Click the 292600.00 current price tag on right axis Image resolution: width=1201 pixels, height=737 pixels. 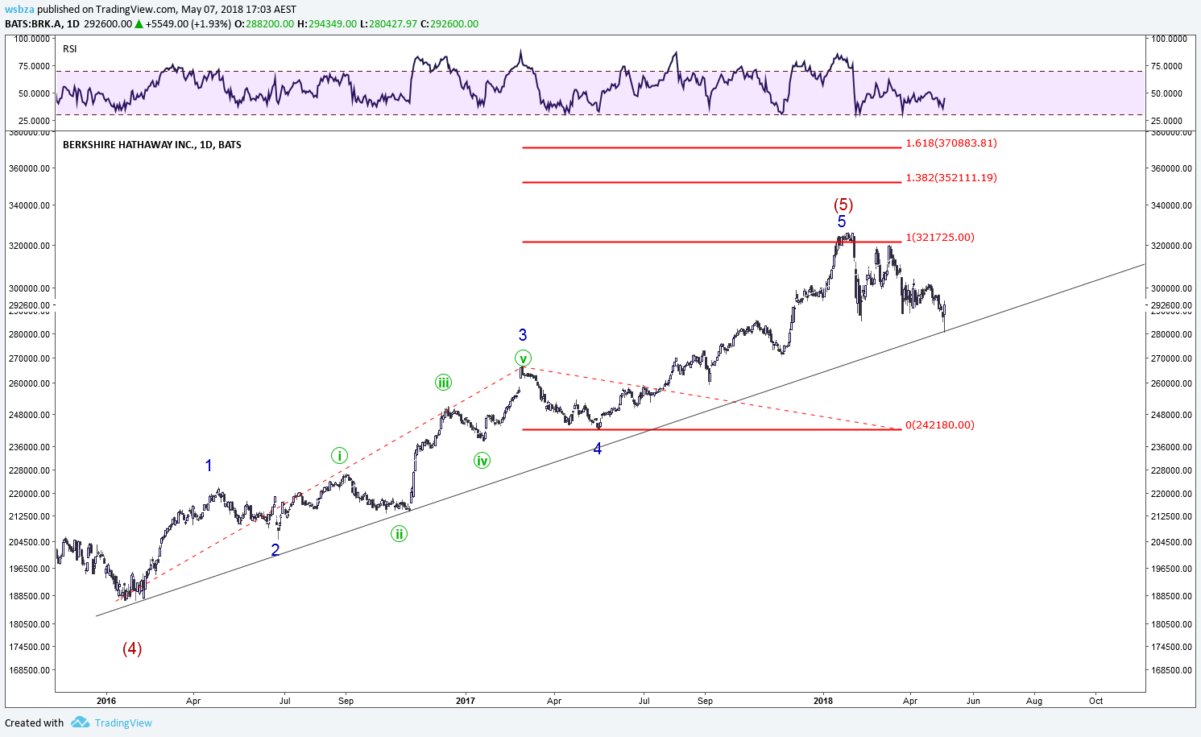coord(1170,305)
